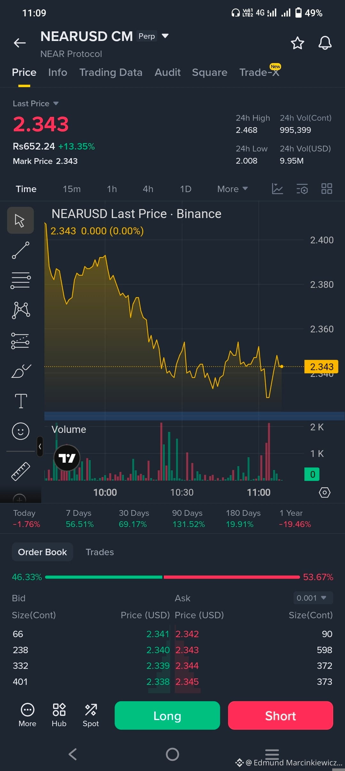
Task: Select the Price tab
Action: [24, 72]
